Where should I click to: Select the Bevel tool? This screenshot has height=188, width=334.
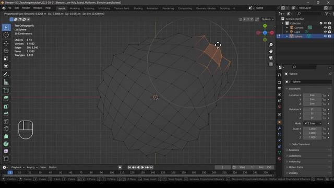pos(6,114)
